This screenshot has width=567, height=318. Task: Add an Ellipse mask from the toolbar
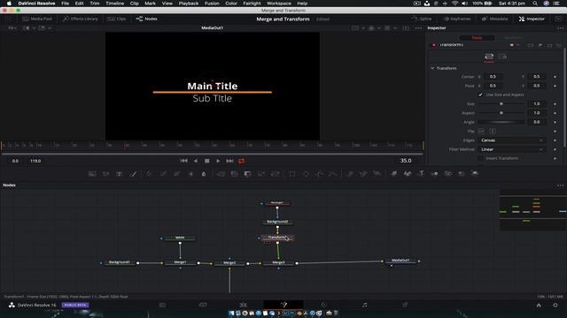306,174
